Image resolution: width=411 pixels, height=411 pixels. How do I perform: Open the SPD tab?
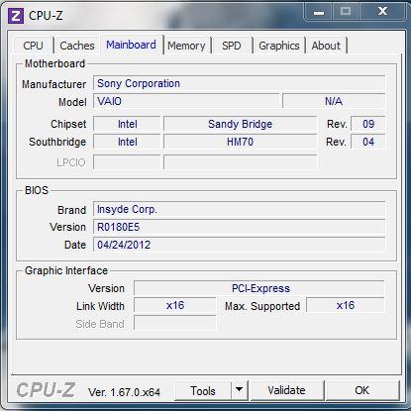click(x=232, y=46)
